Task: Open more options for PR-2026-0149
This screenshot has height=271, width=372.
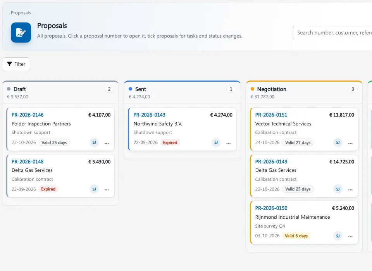Action: click(x=350, y=190)
